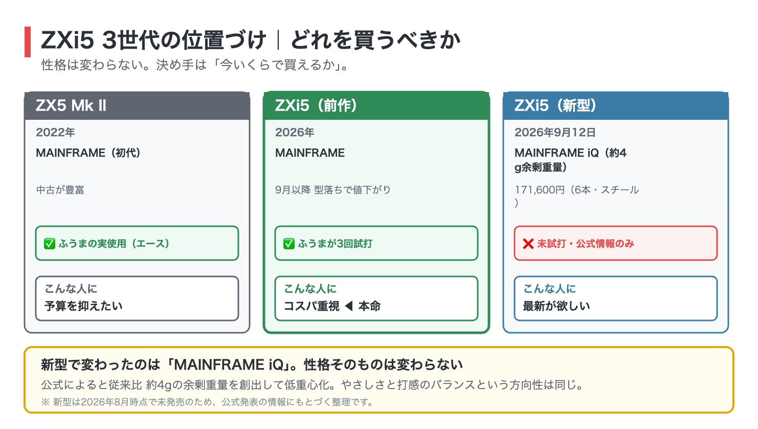Select the ZXi5（前作）card header
This screenshot has height=429, width=758.
[x=376, y=106]
